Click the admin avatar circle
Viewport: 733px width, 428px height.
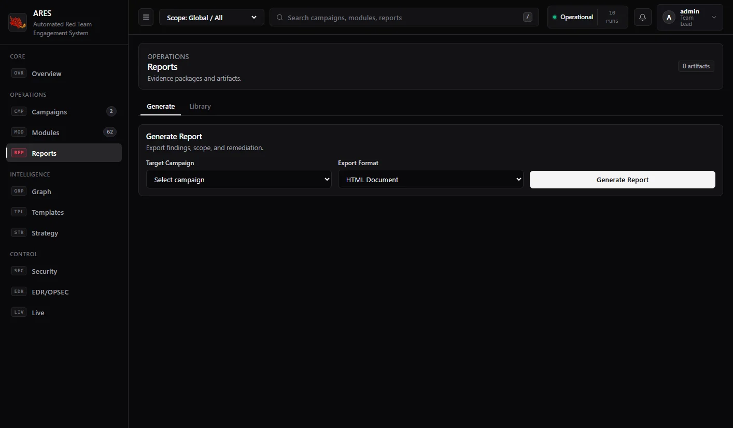pos(669,18)
